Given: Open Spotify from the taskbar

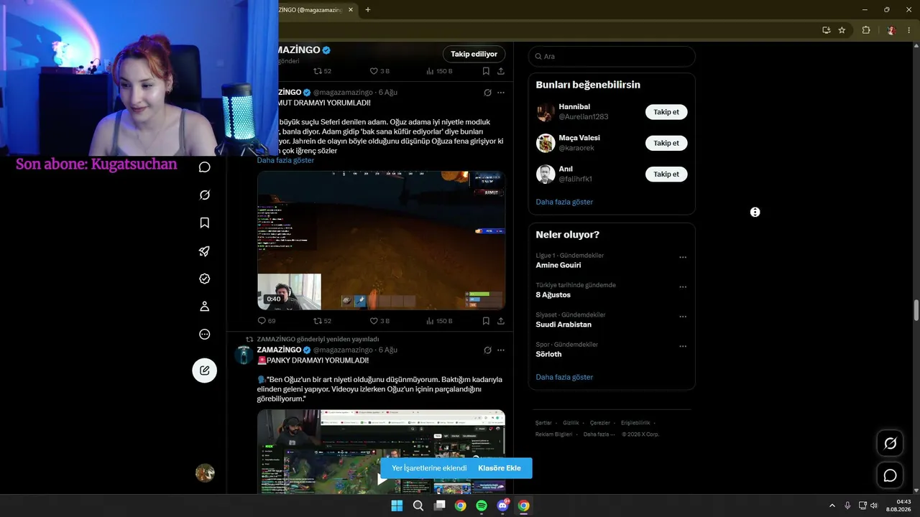Looking at the screenshot, I should (x=482, y=506).
